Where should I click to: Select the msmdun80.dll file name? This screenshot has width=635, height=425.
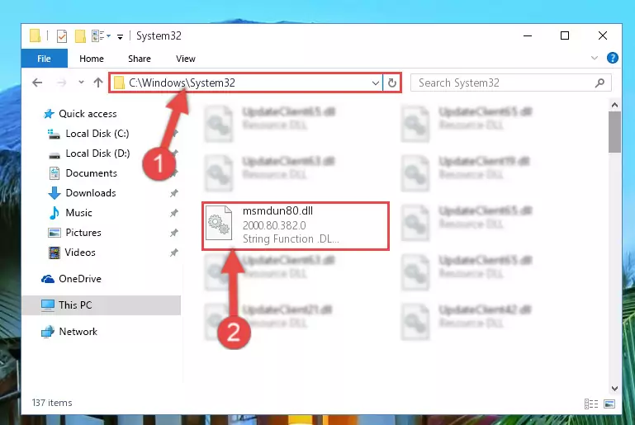[277, 211]
